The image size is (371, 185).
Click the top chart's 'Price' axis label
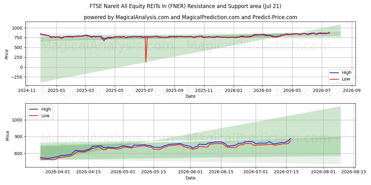(x=7, y=54)
